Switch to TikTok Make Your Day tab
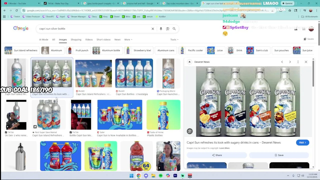 click(60, 3)
